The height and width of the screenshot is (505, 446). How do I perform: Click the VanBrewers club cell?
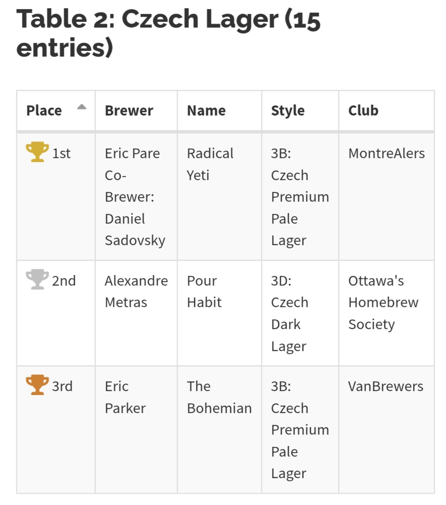385,386
